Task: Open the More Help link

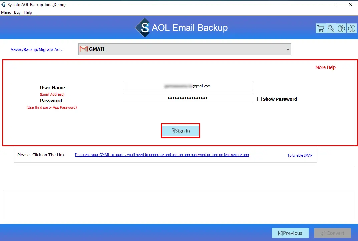Action: click(x=325, y=67)
